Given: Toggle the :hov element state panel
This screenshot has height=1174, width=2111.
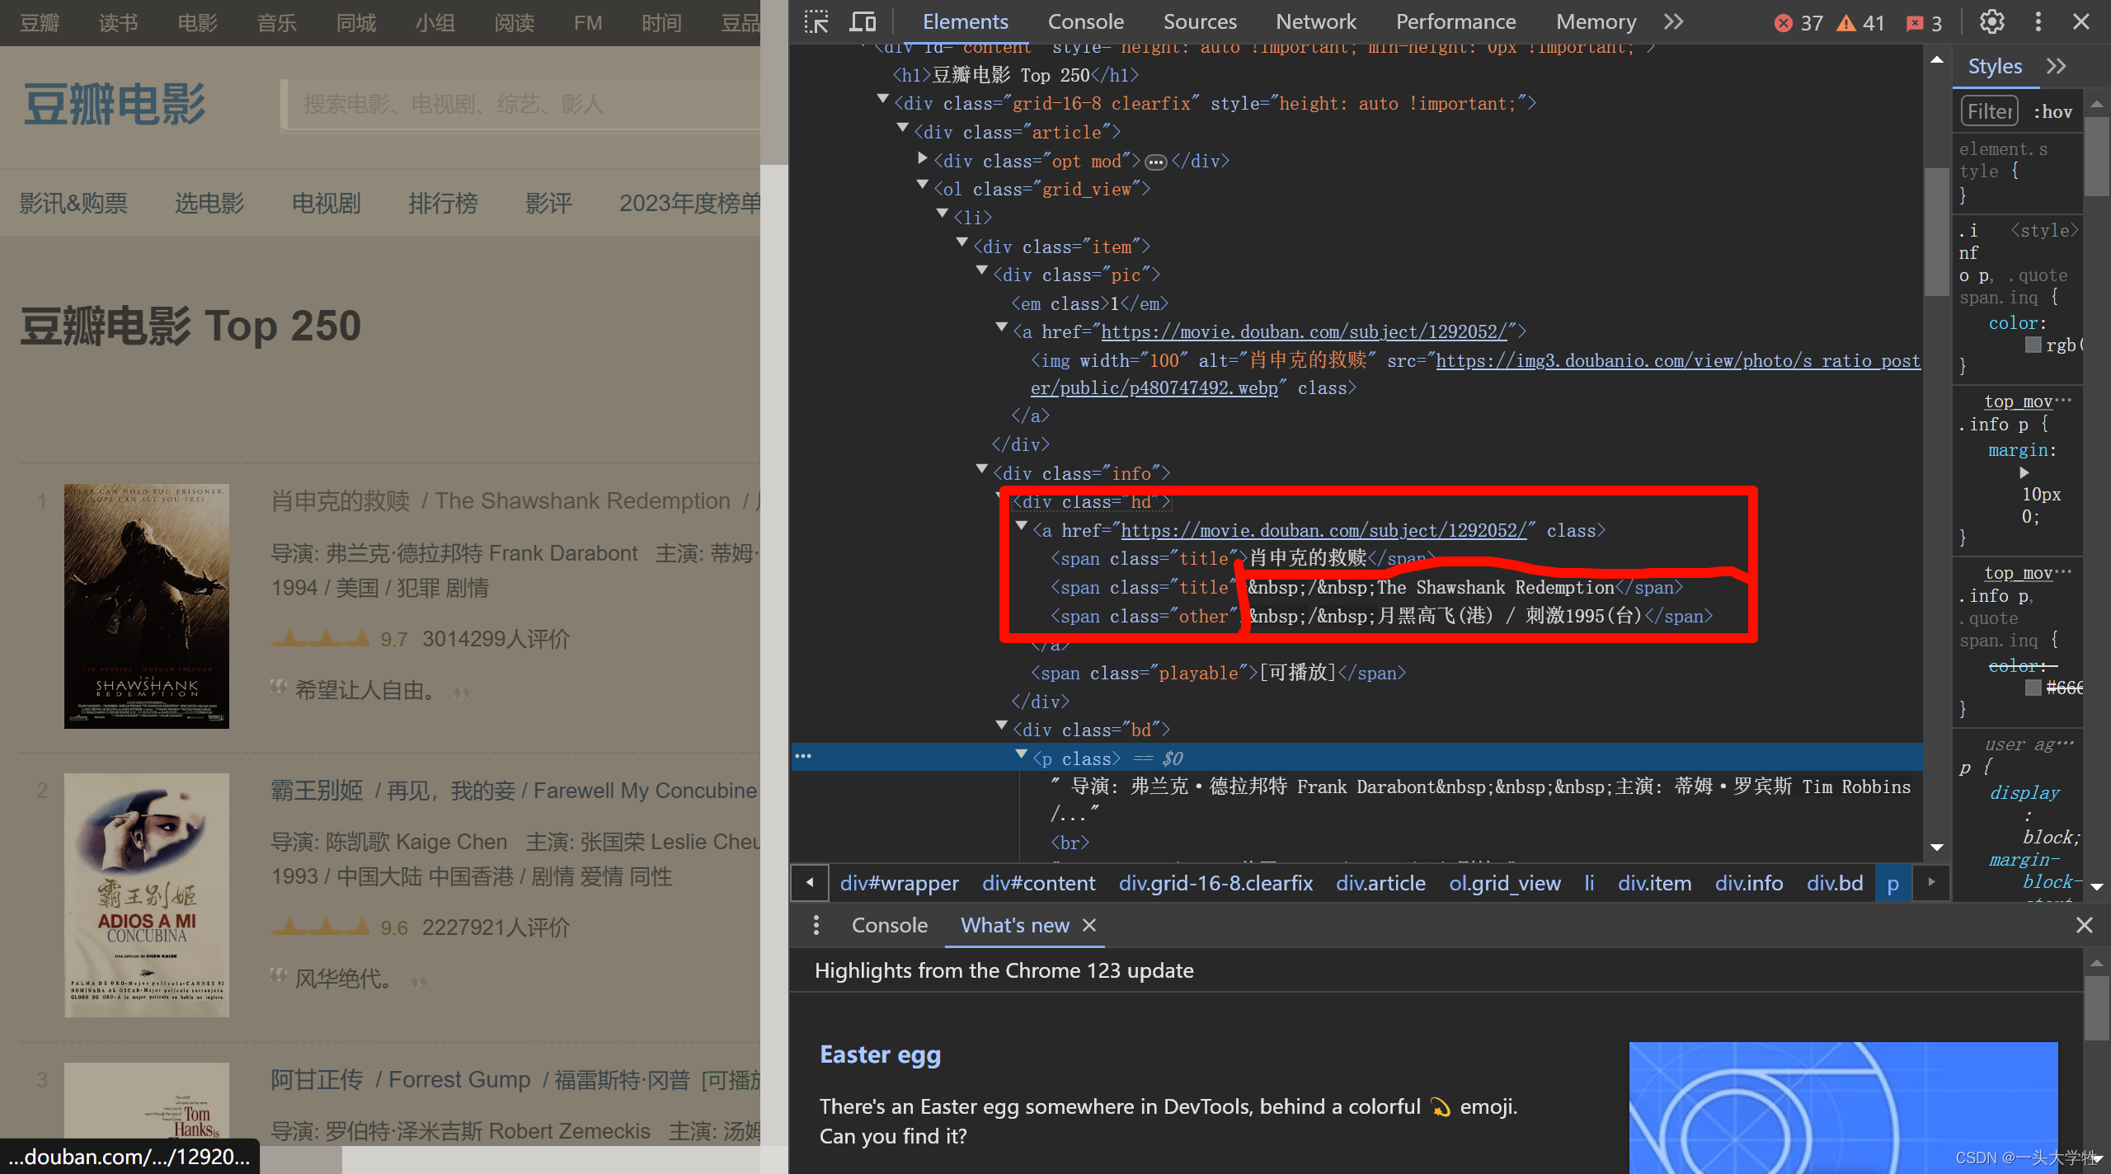Looking at the screenshot, I should [x=2052, y=111].
